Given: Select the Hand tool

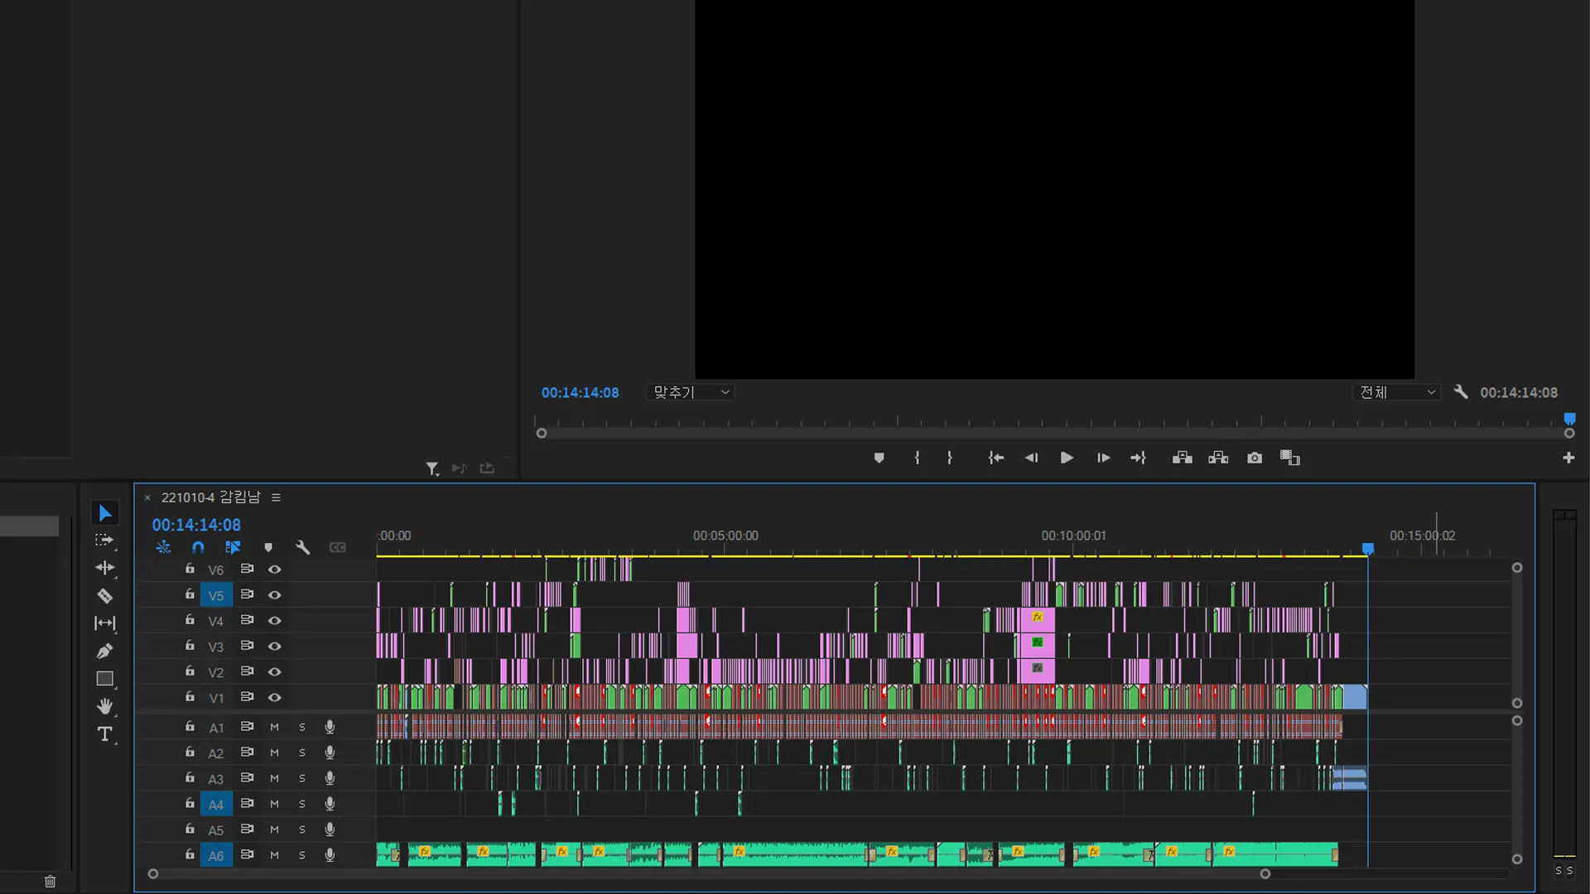Looking at the screenshot, I should point(104,706).
